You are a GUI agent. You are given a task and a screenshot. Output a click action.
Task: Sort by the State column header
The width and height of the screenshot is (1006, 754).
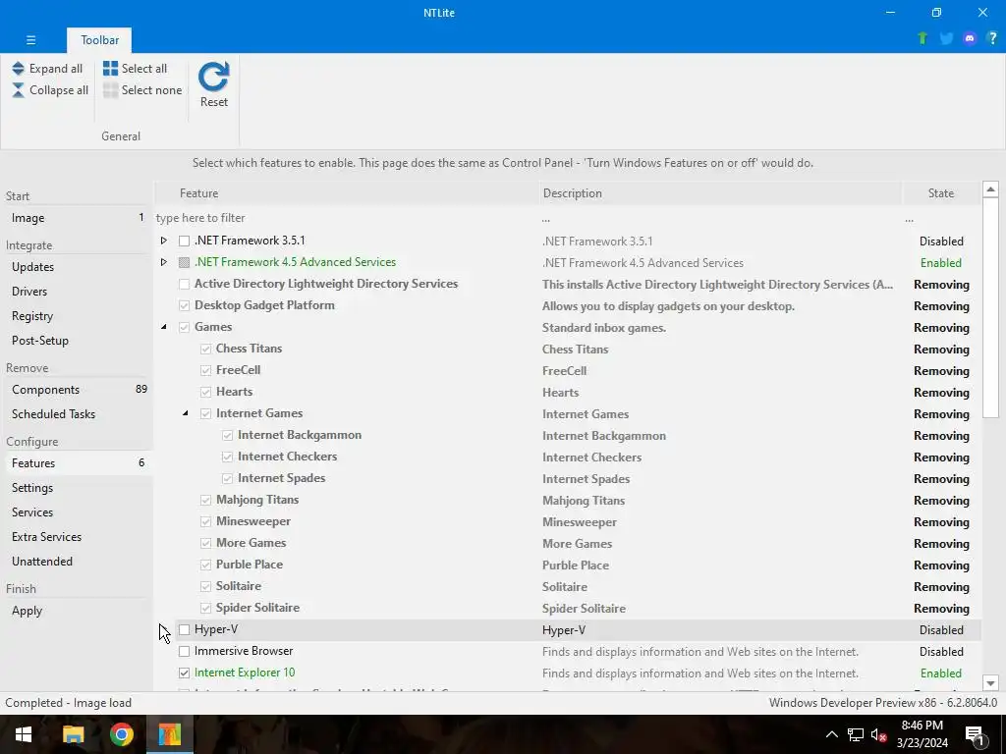[x=941, y=193]
